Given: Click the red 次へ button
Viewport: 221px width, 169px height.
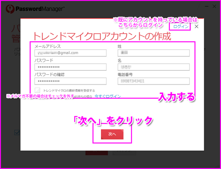Looking at the screenshot, I should point(112,134).
